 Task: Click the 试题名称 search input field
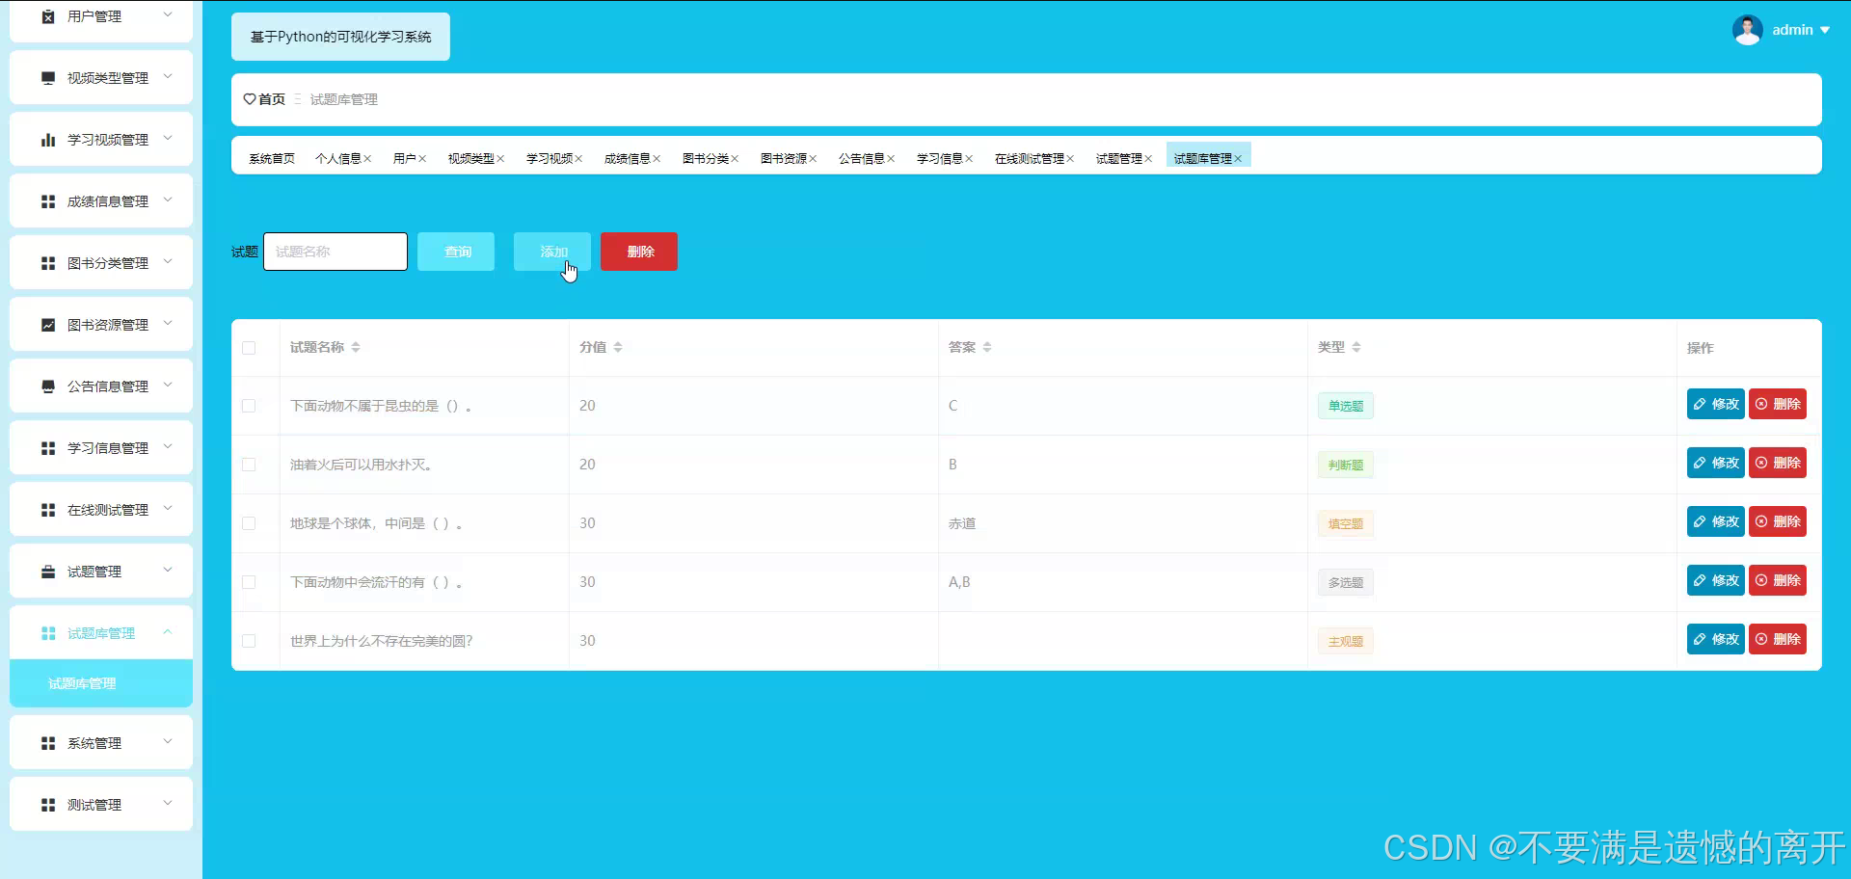pyautogui.click(x=335, y=252)
